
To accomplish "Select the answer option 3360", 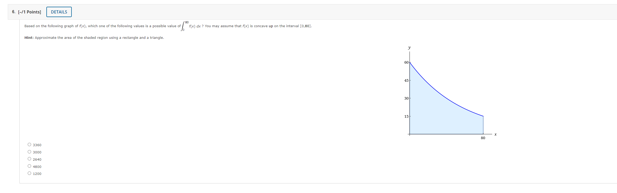I will coord(30,144).
